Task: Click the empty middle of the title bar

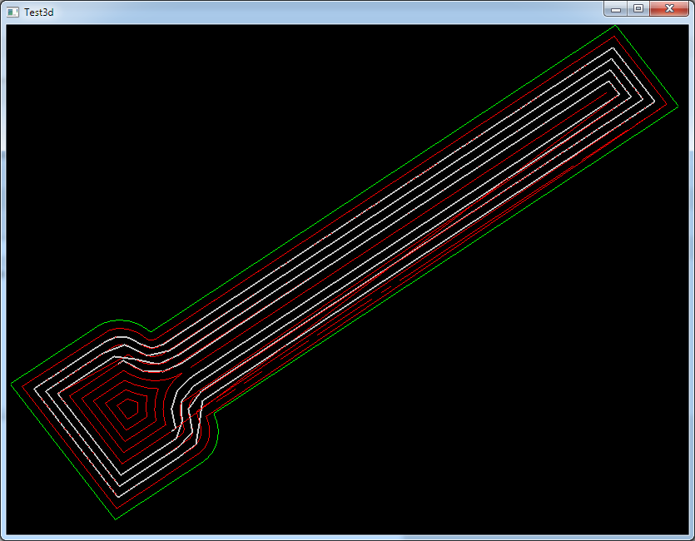Action: pyautogui.click(x=333, y=12)
